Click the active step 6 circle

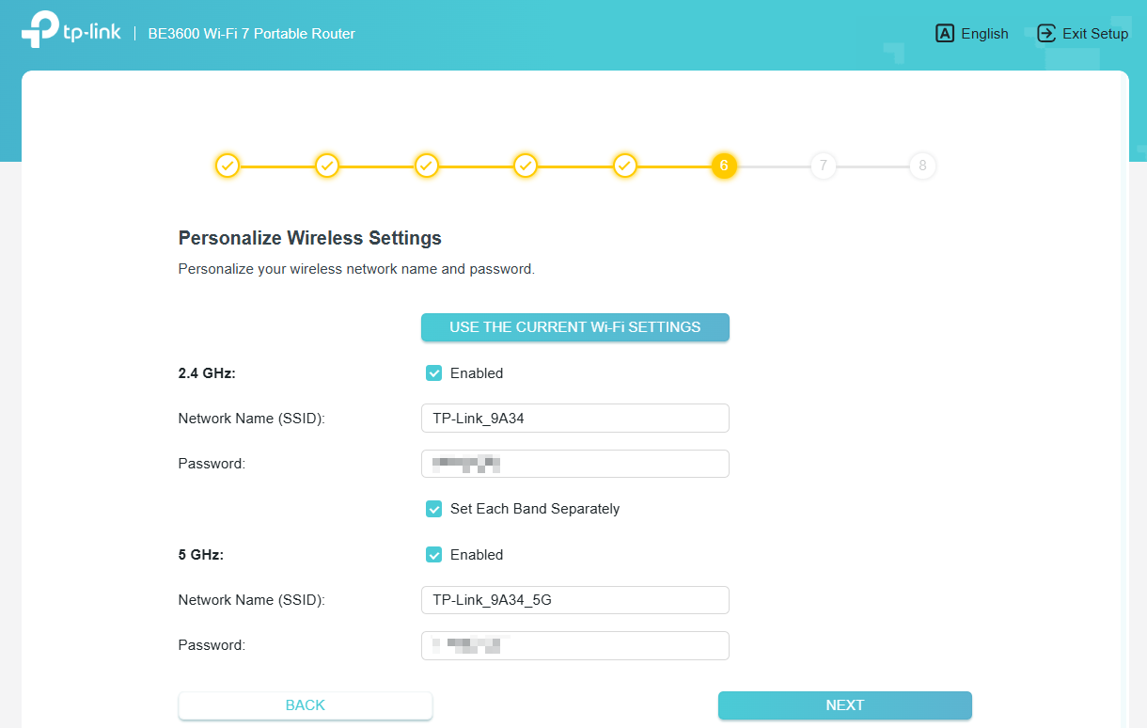coord(724,166)
